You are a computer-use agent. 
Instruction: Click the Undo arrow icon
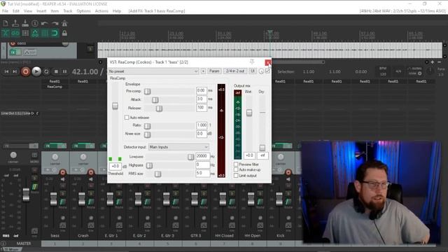pos(45,23)
